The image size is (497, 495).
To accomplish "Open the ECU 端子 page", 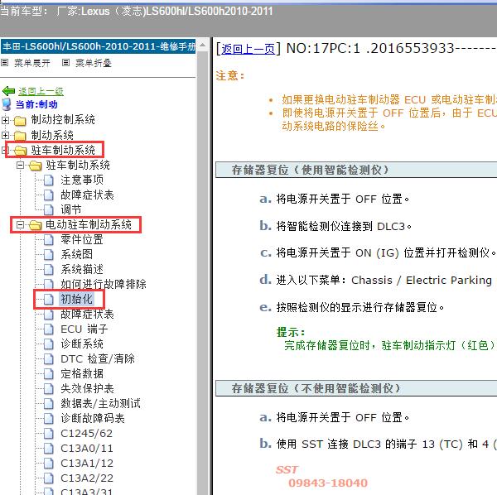I will coord(84,329).
